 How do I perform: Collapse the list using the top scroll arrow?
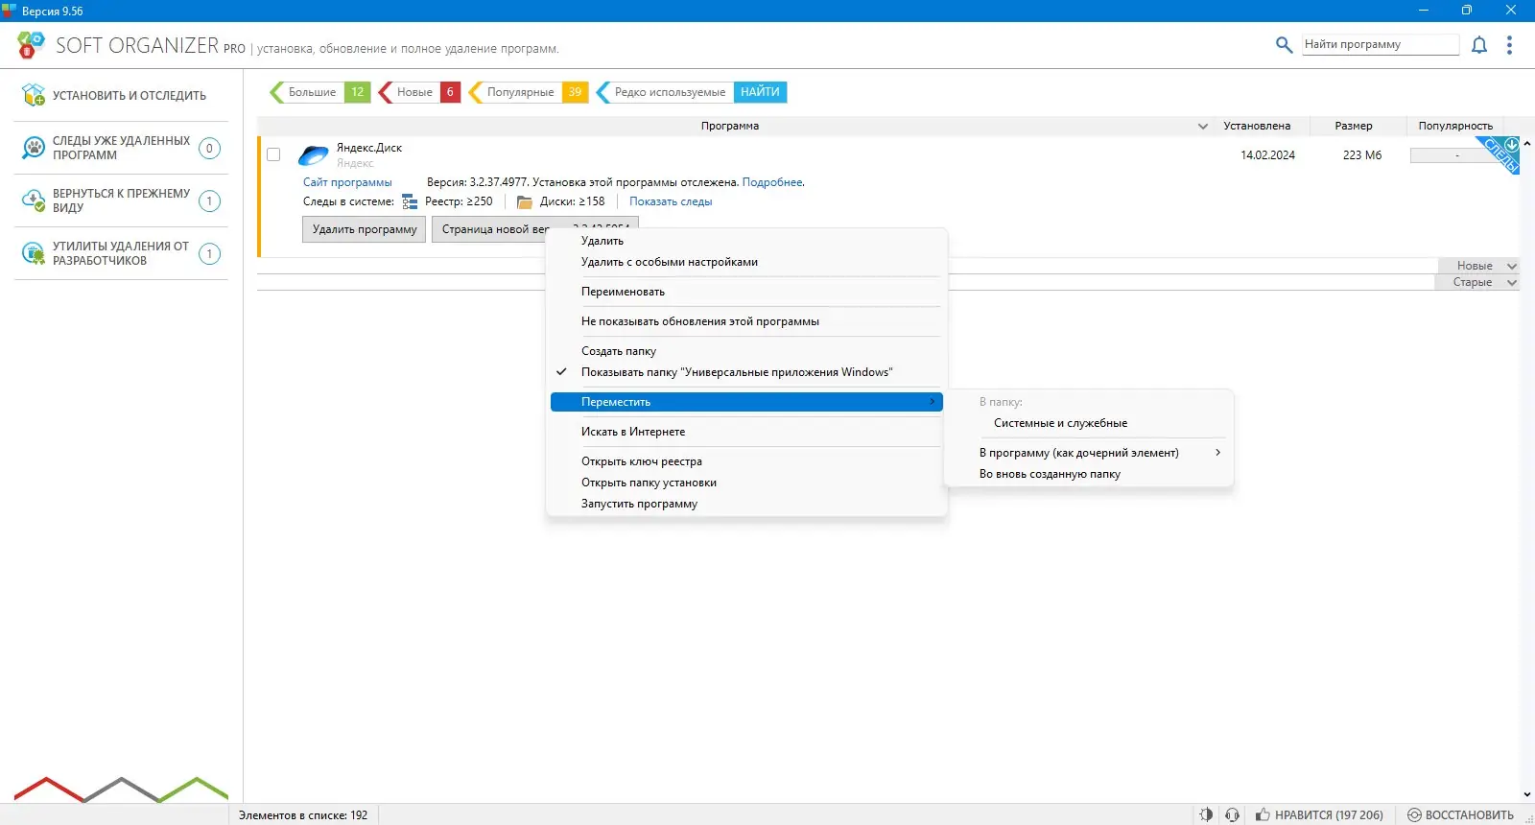pos(1527,144)
